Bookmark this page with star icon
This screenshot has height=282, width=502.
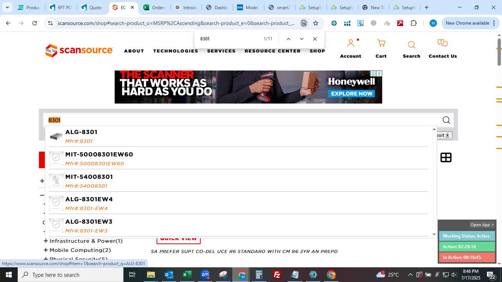pyautogui.click(x=316, y=23)
